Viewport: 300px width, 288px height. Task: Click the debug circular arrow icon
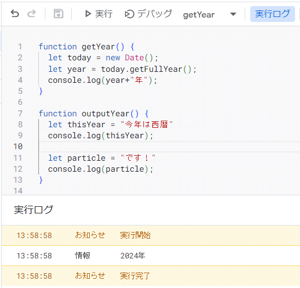click(x=129, y=14)
